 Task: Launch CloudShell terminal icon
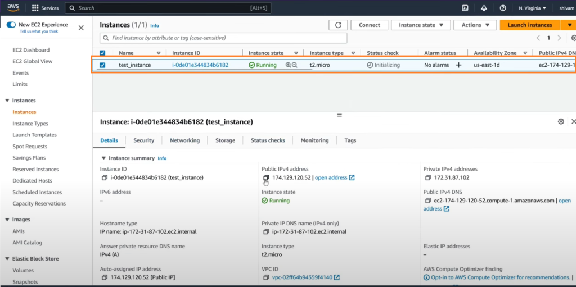465,8
